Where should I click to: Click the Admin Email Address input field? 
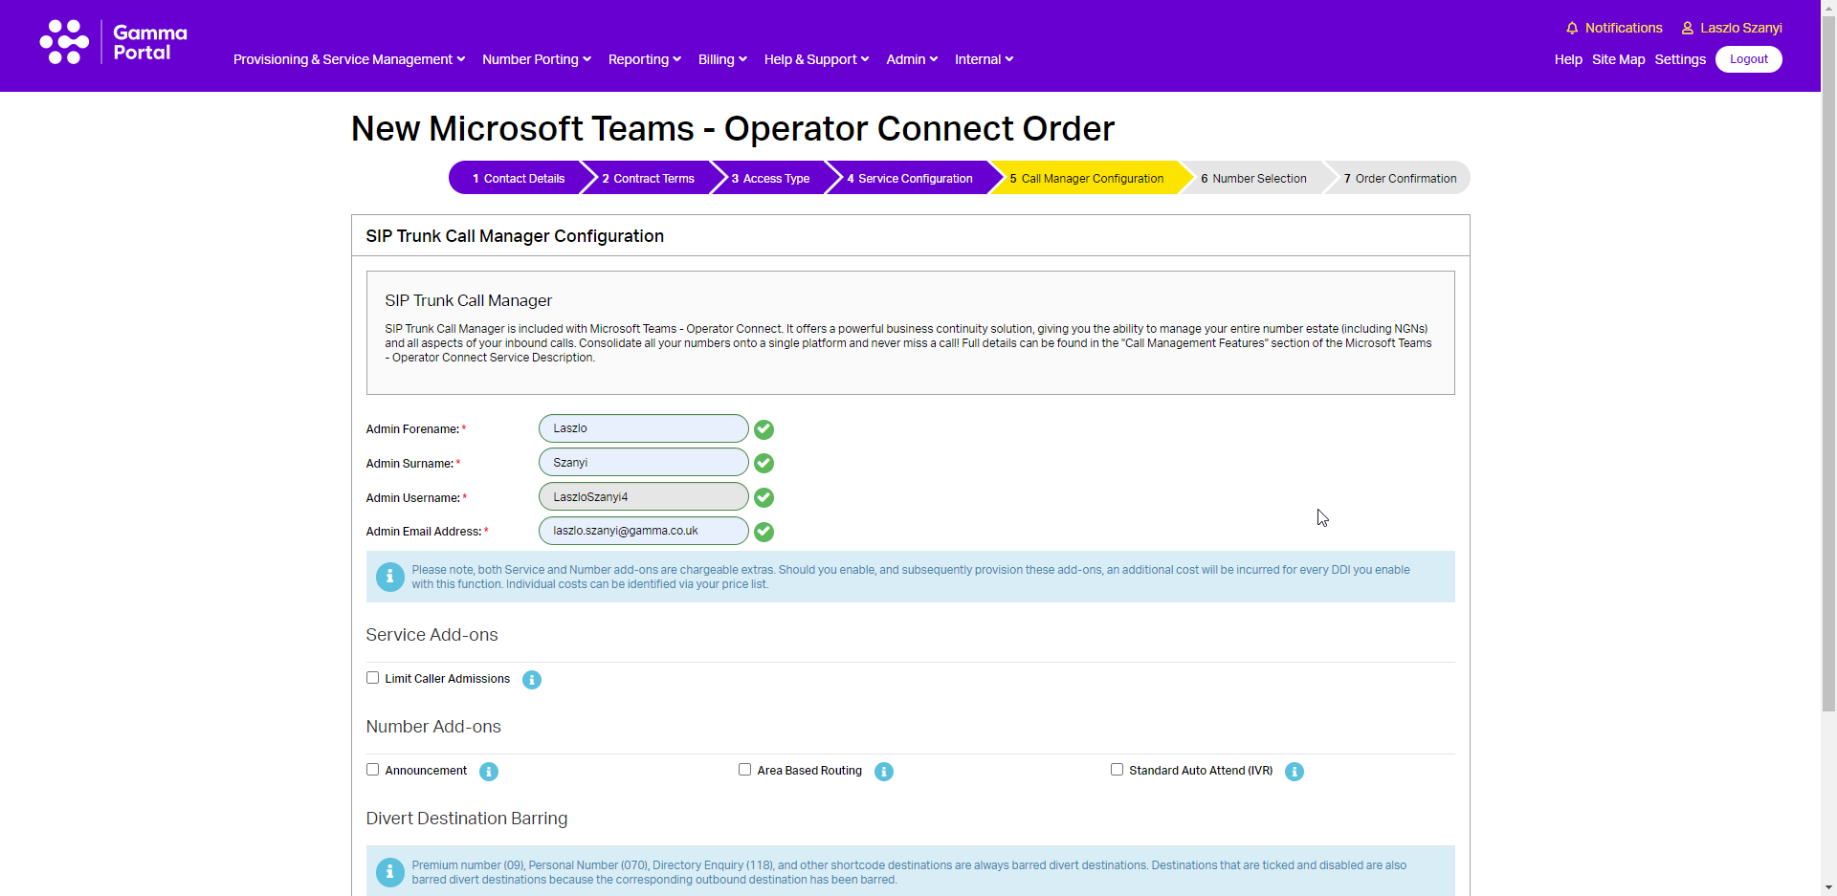[x=644, y=531]
